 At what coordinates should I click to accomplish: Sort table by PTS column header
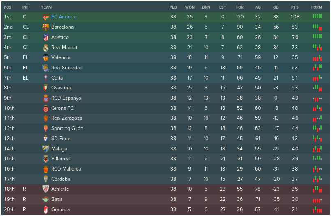pos(294,7)
